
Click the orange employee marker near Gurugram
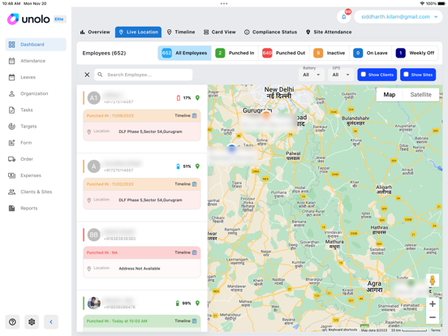pos(266,115)
